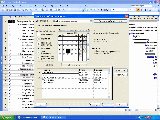
Task: Click the Отмена button
Action: pyautogui.click(x=122, y=105)
